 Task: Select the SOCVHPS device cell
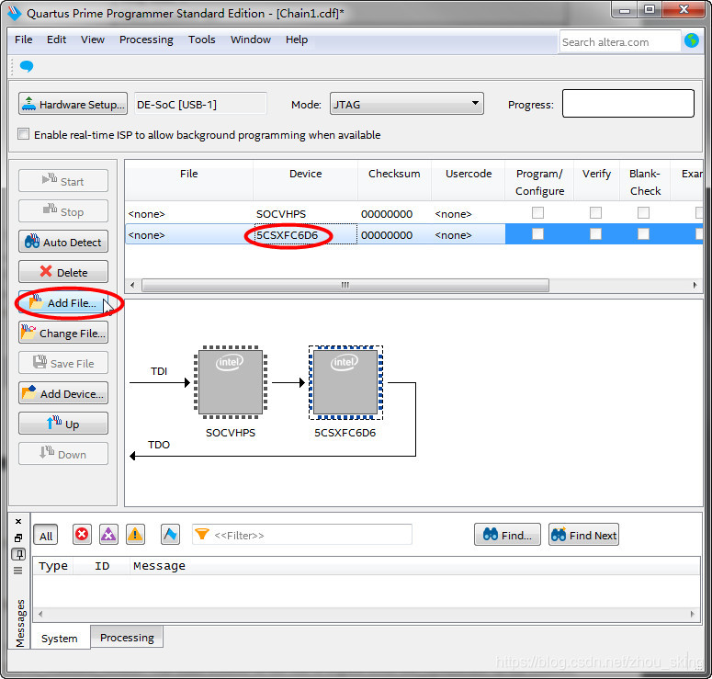[306, 213]
